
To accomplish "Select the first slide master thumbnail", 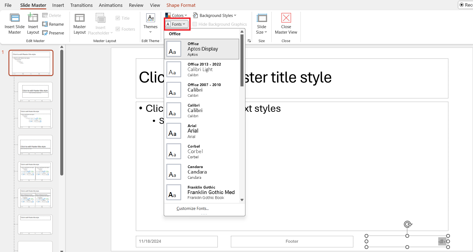I will [x=31, y=63].
